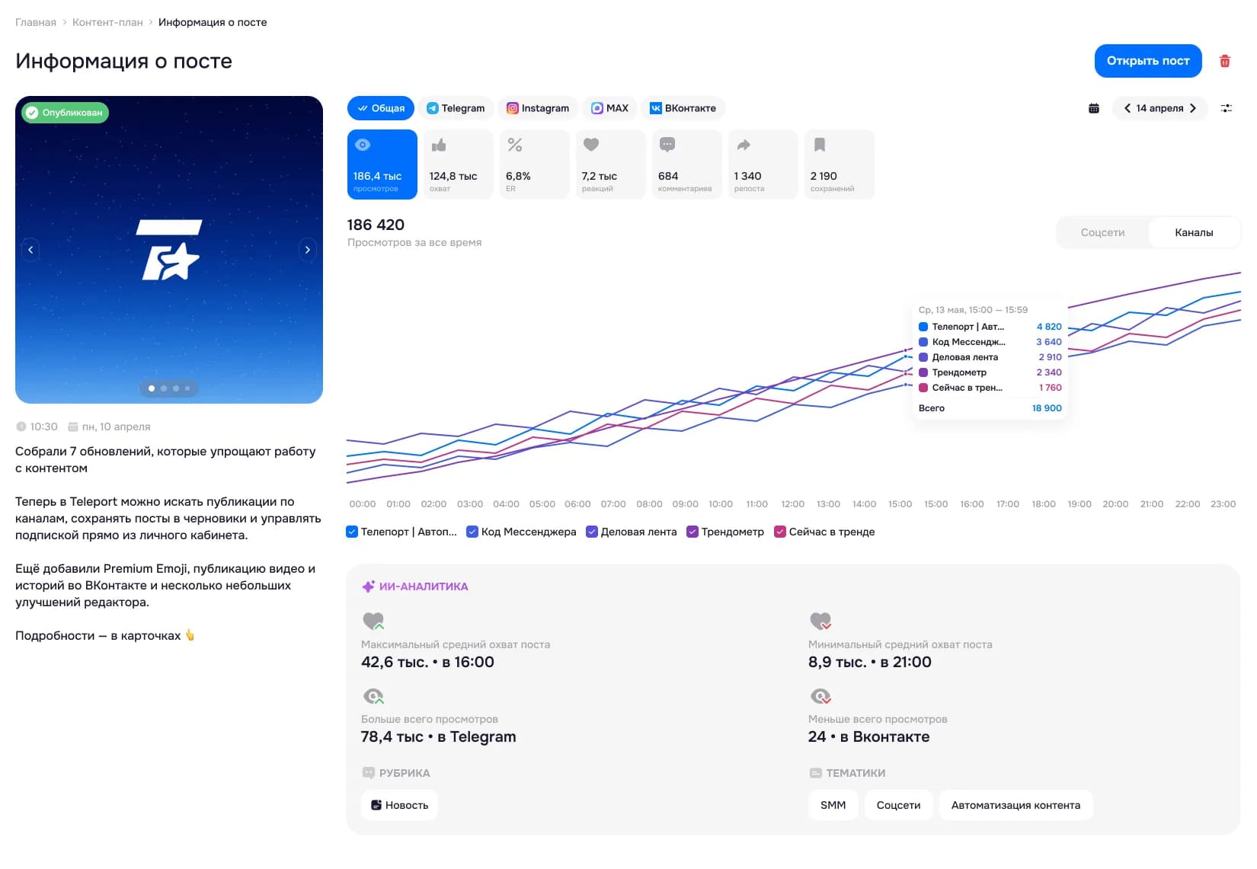This screenshot has height=869, width=1257.
Task: Select the MAX statistics tab
Action: point(610,108)
